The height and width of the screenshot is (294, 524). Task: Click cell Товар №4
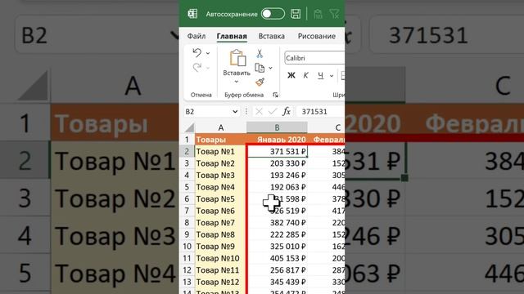tap(220, 187)
